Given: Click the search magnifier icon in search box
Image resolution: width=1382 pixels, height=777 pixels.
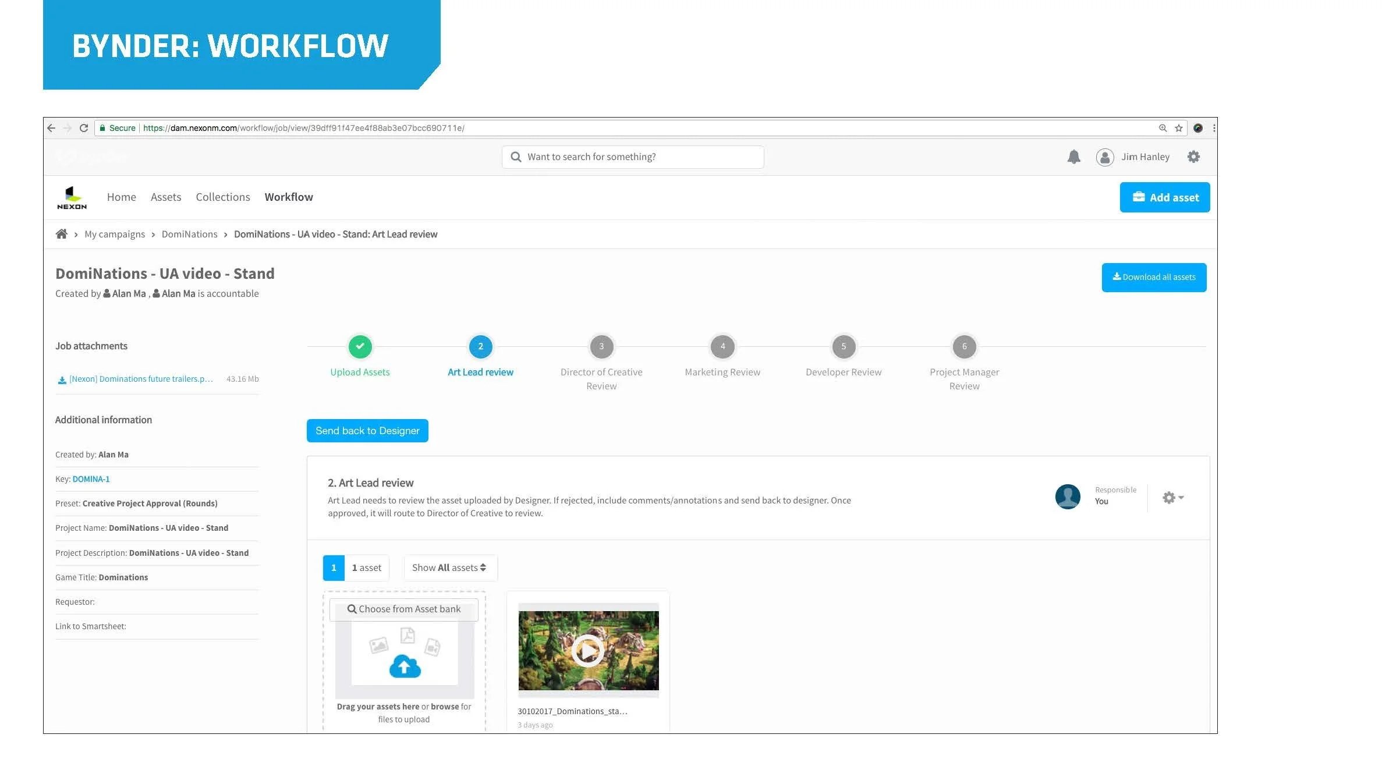Looking at the screenshot, I should (x=516, y=157).
